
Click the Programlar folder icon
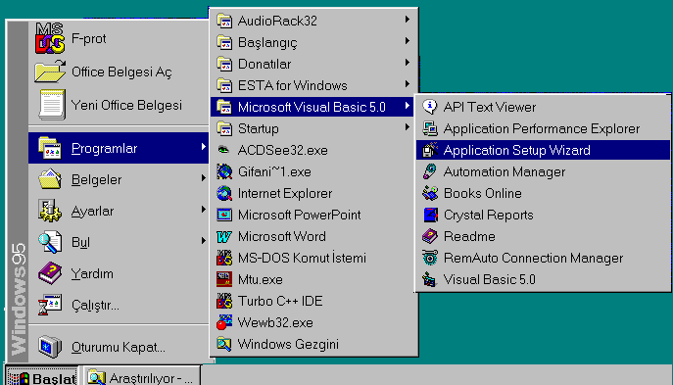pyautogui.click(x=50, y=148)
